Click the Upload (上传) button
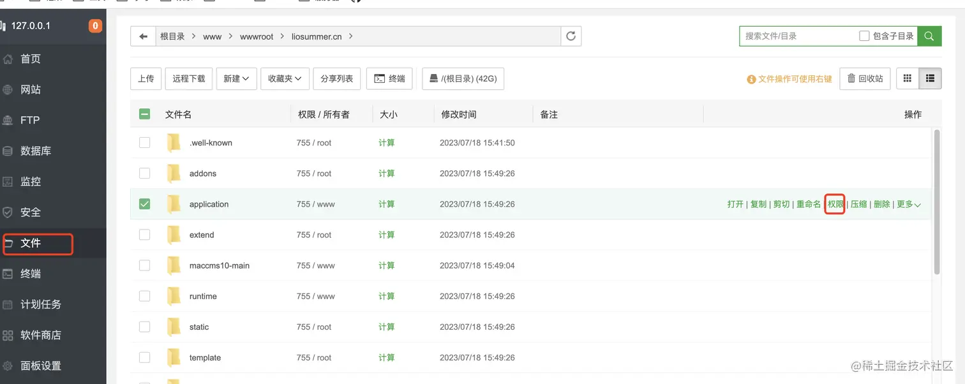 146,78
